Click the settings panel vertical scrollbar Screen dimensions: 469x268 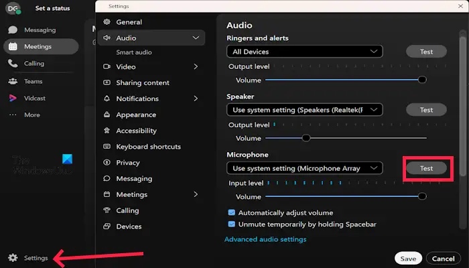462,105
